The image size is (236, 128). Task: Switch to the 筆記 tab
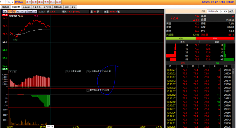coord(74,7)
